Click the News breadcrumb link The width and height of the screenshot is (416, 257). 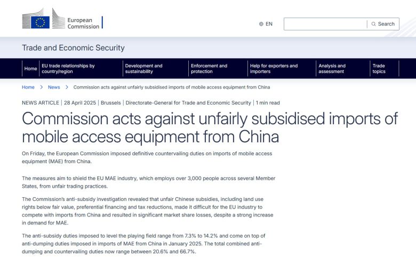[x=54, y=87]
